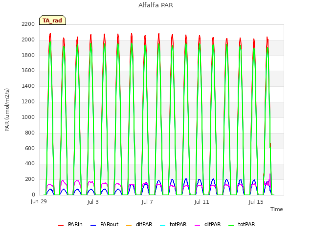
Task: Click the cyan totPAR legend swatch
Action: 163,225
